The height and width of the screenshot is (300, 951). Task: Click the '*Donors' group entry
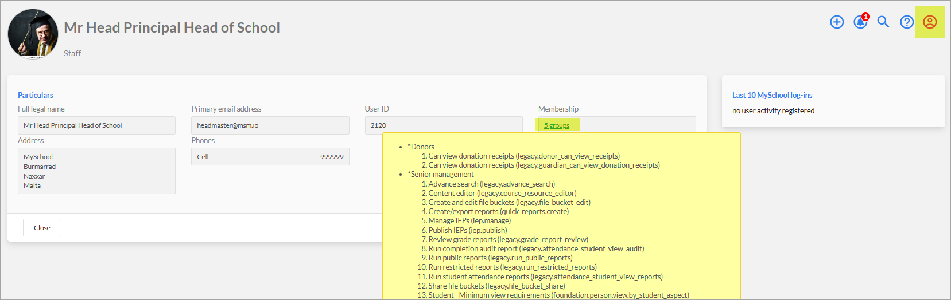coord(421,147)
